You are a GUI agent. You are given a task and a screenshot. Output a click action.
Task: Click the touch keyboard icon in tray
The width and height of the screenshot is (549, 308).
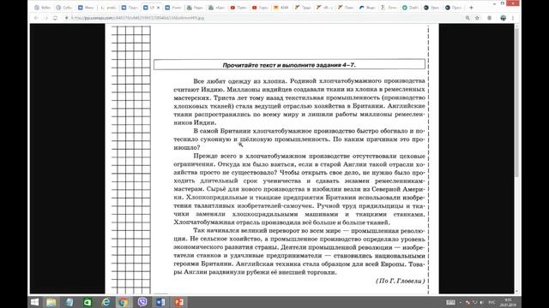450,302
